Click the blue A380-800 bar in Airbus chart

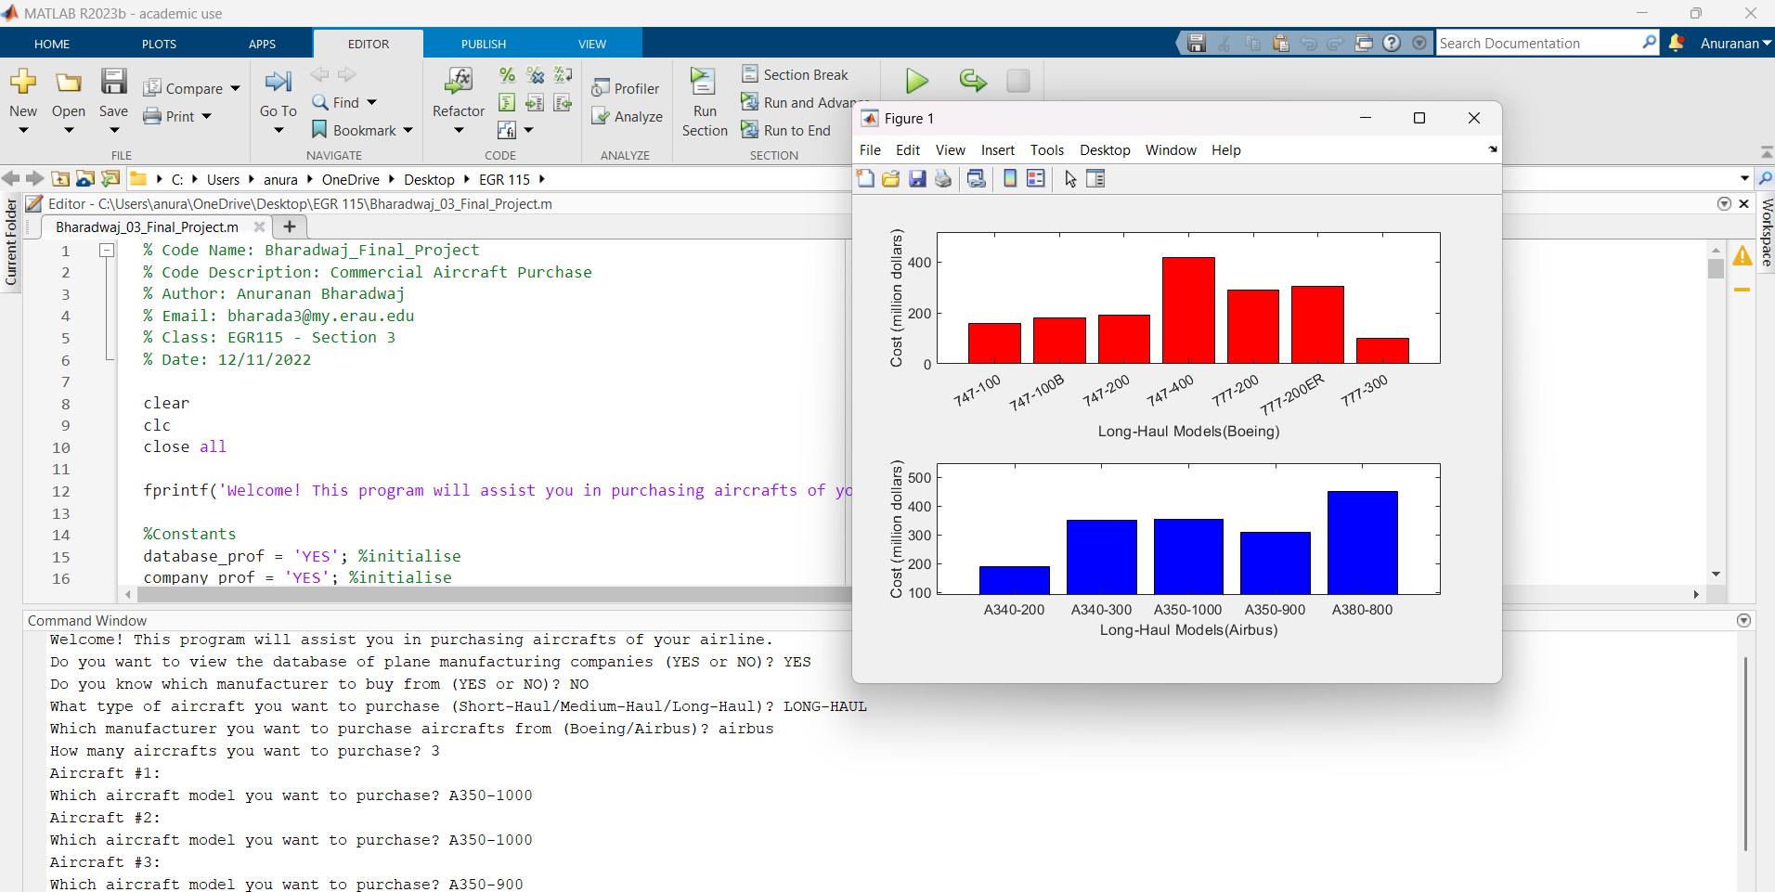[x=1362, y=542]
